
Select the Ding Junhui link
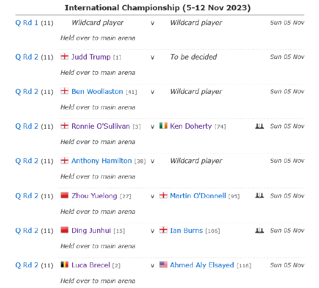(x=91, y=230)
